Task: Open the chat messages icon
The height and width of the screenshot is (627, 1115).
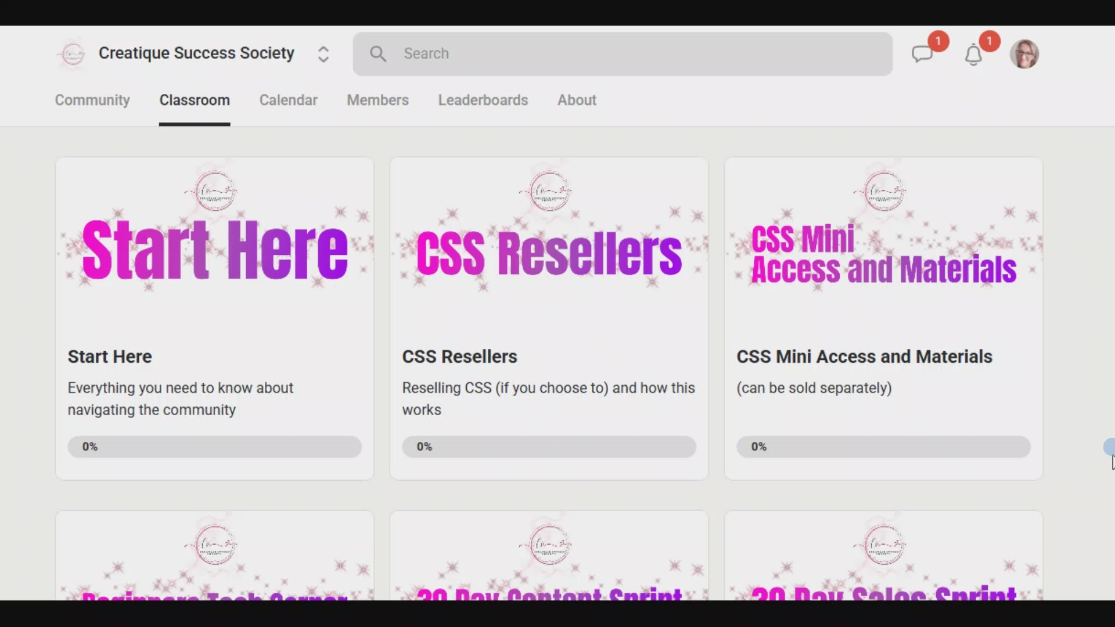Action: (x=922, y=54)
